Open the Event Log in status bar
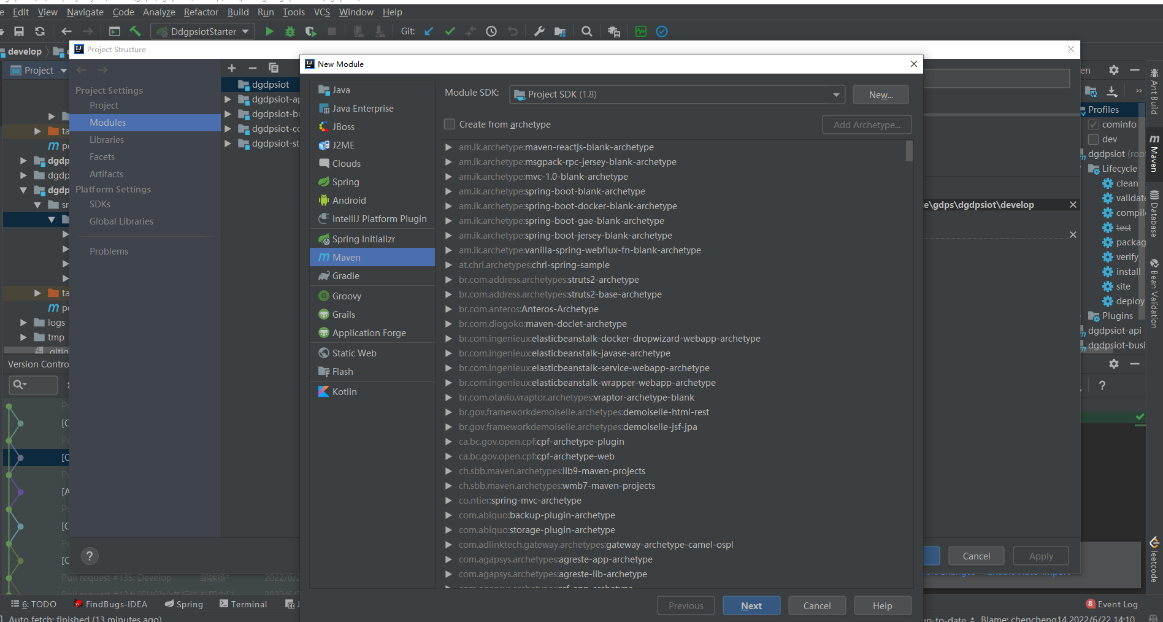 coord(1111,604)
